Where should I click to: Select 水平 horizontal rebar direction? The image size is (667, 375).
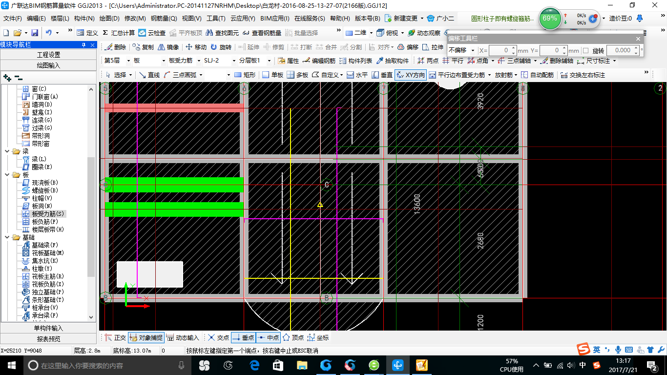(357, 75)
